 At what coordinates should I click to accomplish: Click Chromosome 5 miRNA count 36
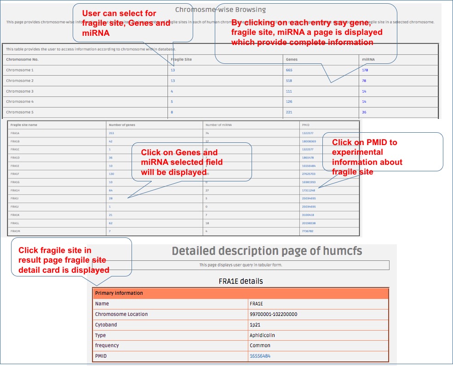[364, 112]
